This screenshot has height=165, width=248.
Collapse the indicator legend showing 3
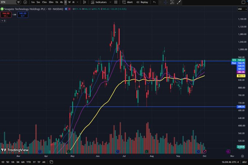tap(3, 21)
